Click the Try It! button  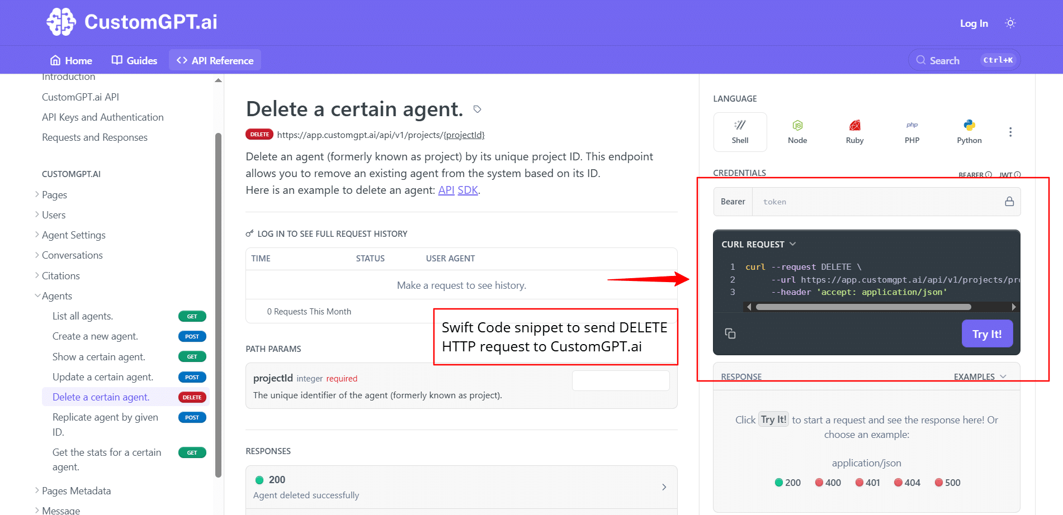[987, 333]
